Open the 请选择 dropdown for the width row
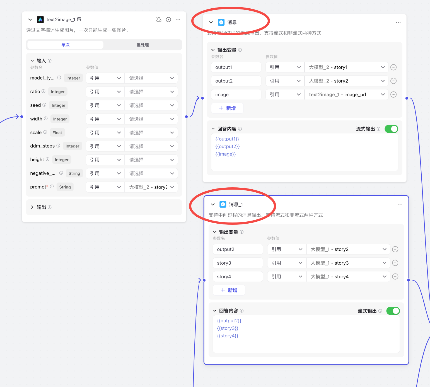 tap(151, 119)
